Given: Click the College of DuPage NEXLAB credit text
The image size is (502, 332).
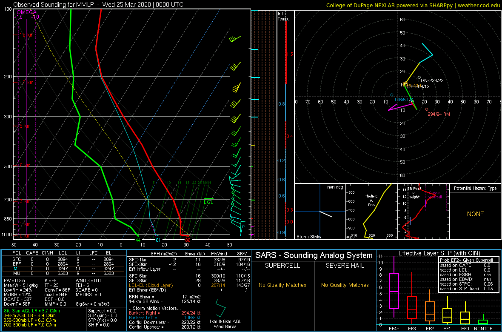Looking at the screenshot, I should point(413,5).
